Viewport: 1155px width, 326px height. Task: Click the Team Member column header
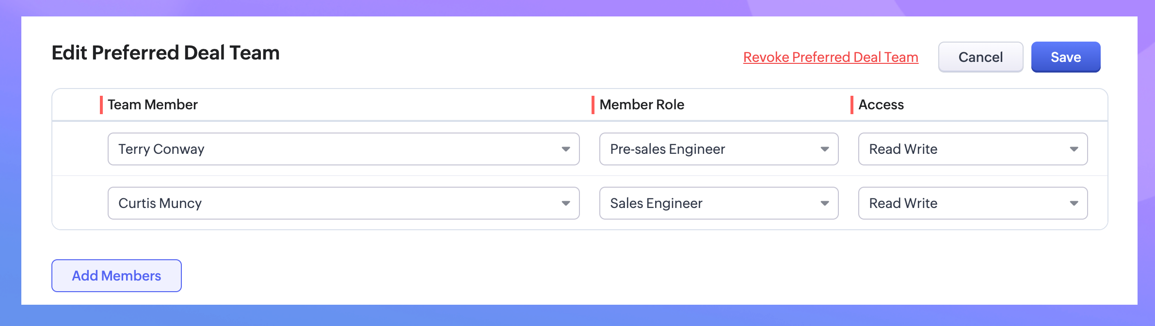coord(152,104)
